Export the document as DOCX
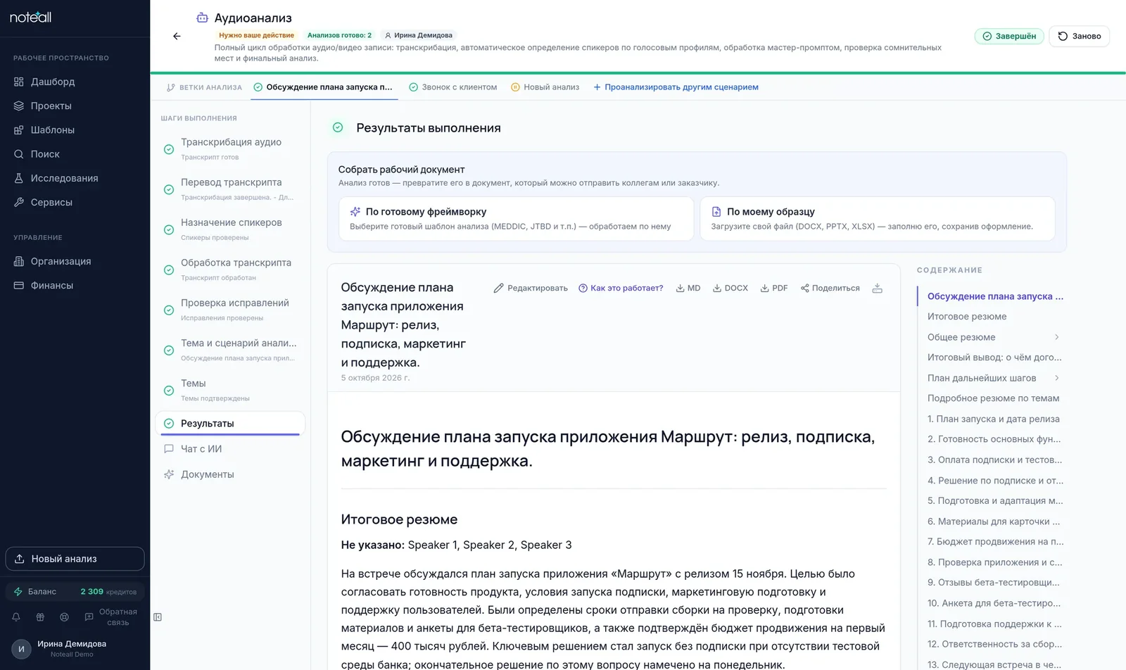 coord(730,288)
